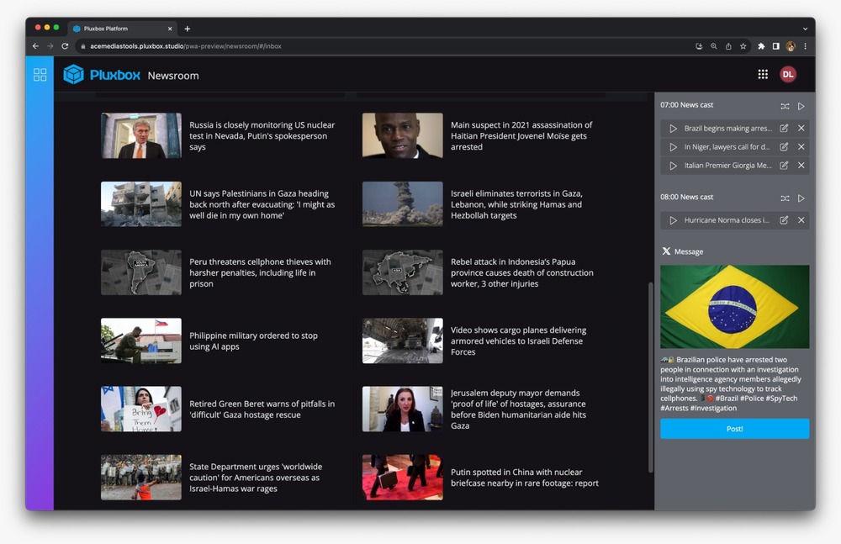Image resolution: width=841 pixels, height=544 pixels.
Task: Open the dashboard grid icon in sidebar
Action: [x=40, y=75]
